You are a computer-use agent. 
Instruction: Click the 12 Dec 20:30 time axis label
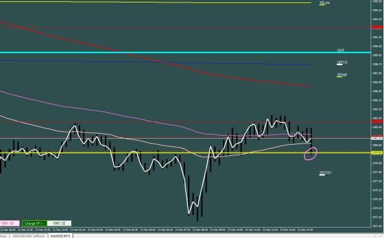pyautogui.click(x=8, y=229)
